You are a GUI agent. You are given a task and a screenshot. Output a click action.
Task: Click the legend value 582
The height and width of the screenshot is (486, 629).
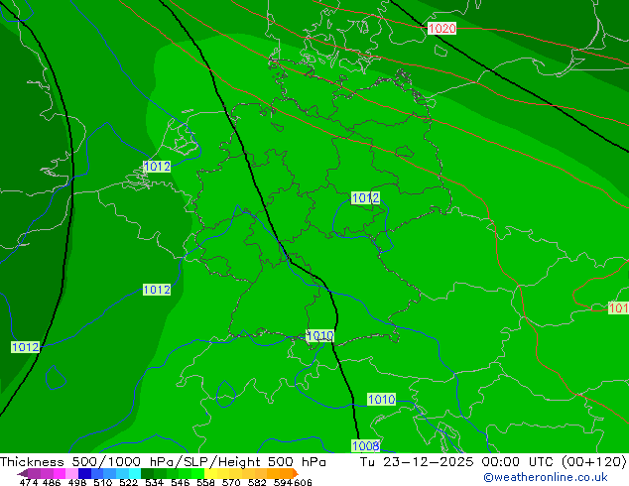pos(257,483)
